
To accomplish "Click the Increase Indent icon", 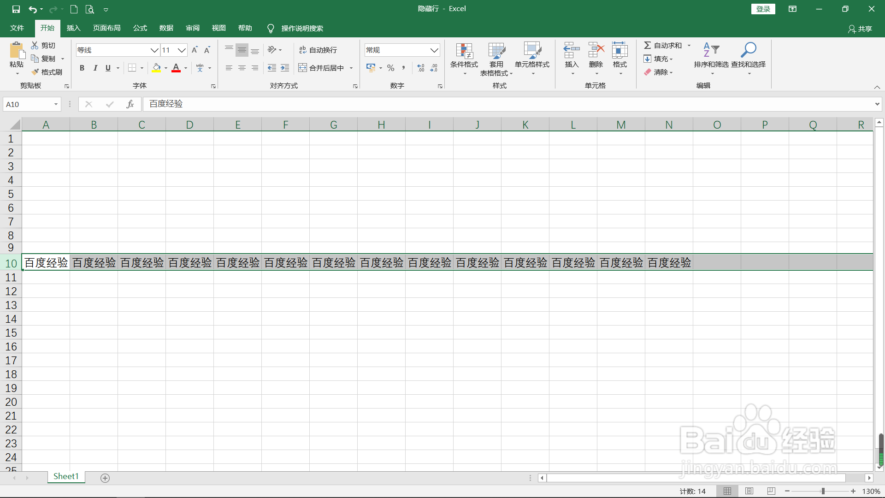I will [285, 68].
